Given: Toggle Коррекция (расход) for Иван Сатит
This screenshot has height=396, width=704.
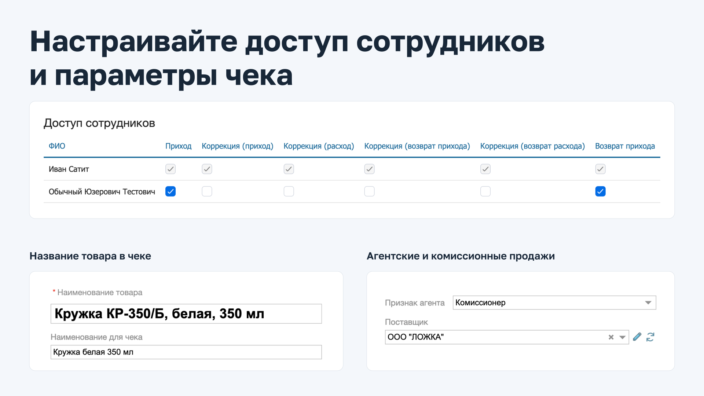Looking at the screenshot, I should (x=289, y=169).
